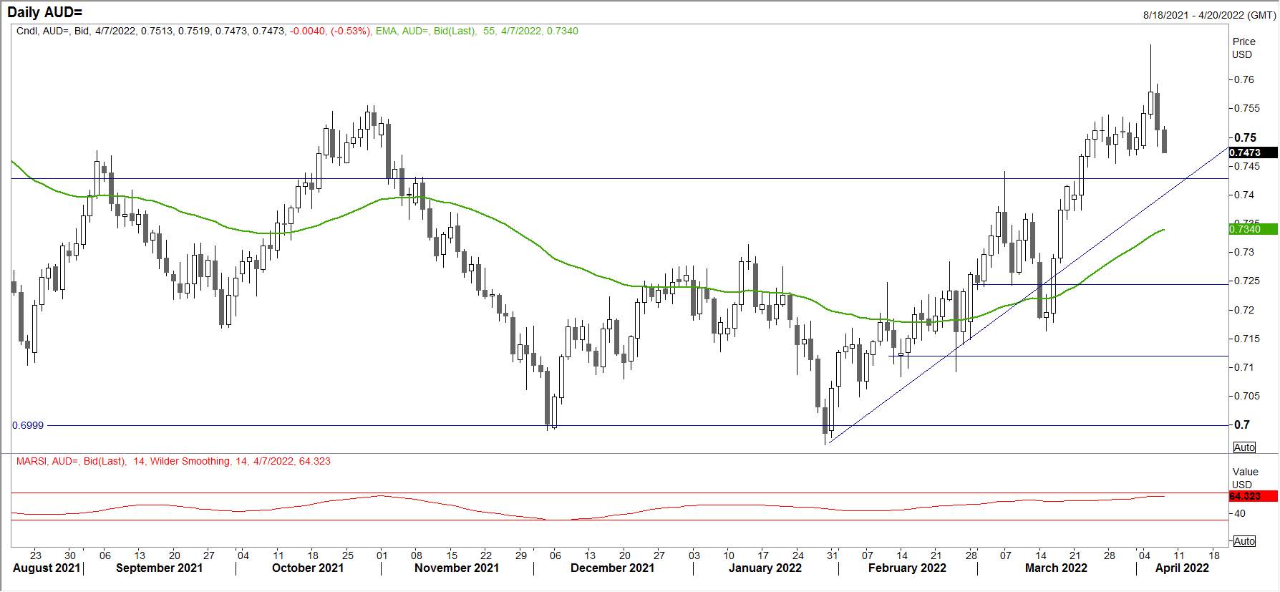Viewport: 1280px width, 592px height.
Task: Click the Price USD axis header
Action: pos(1243,48)
